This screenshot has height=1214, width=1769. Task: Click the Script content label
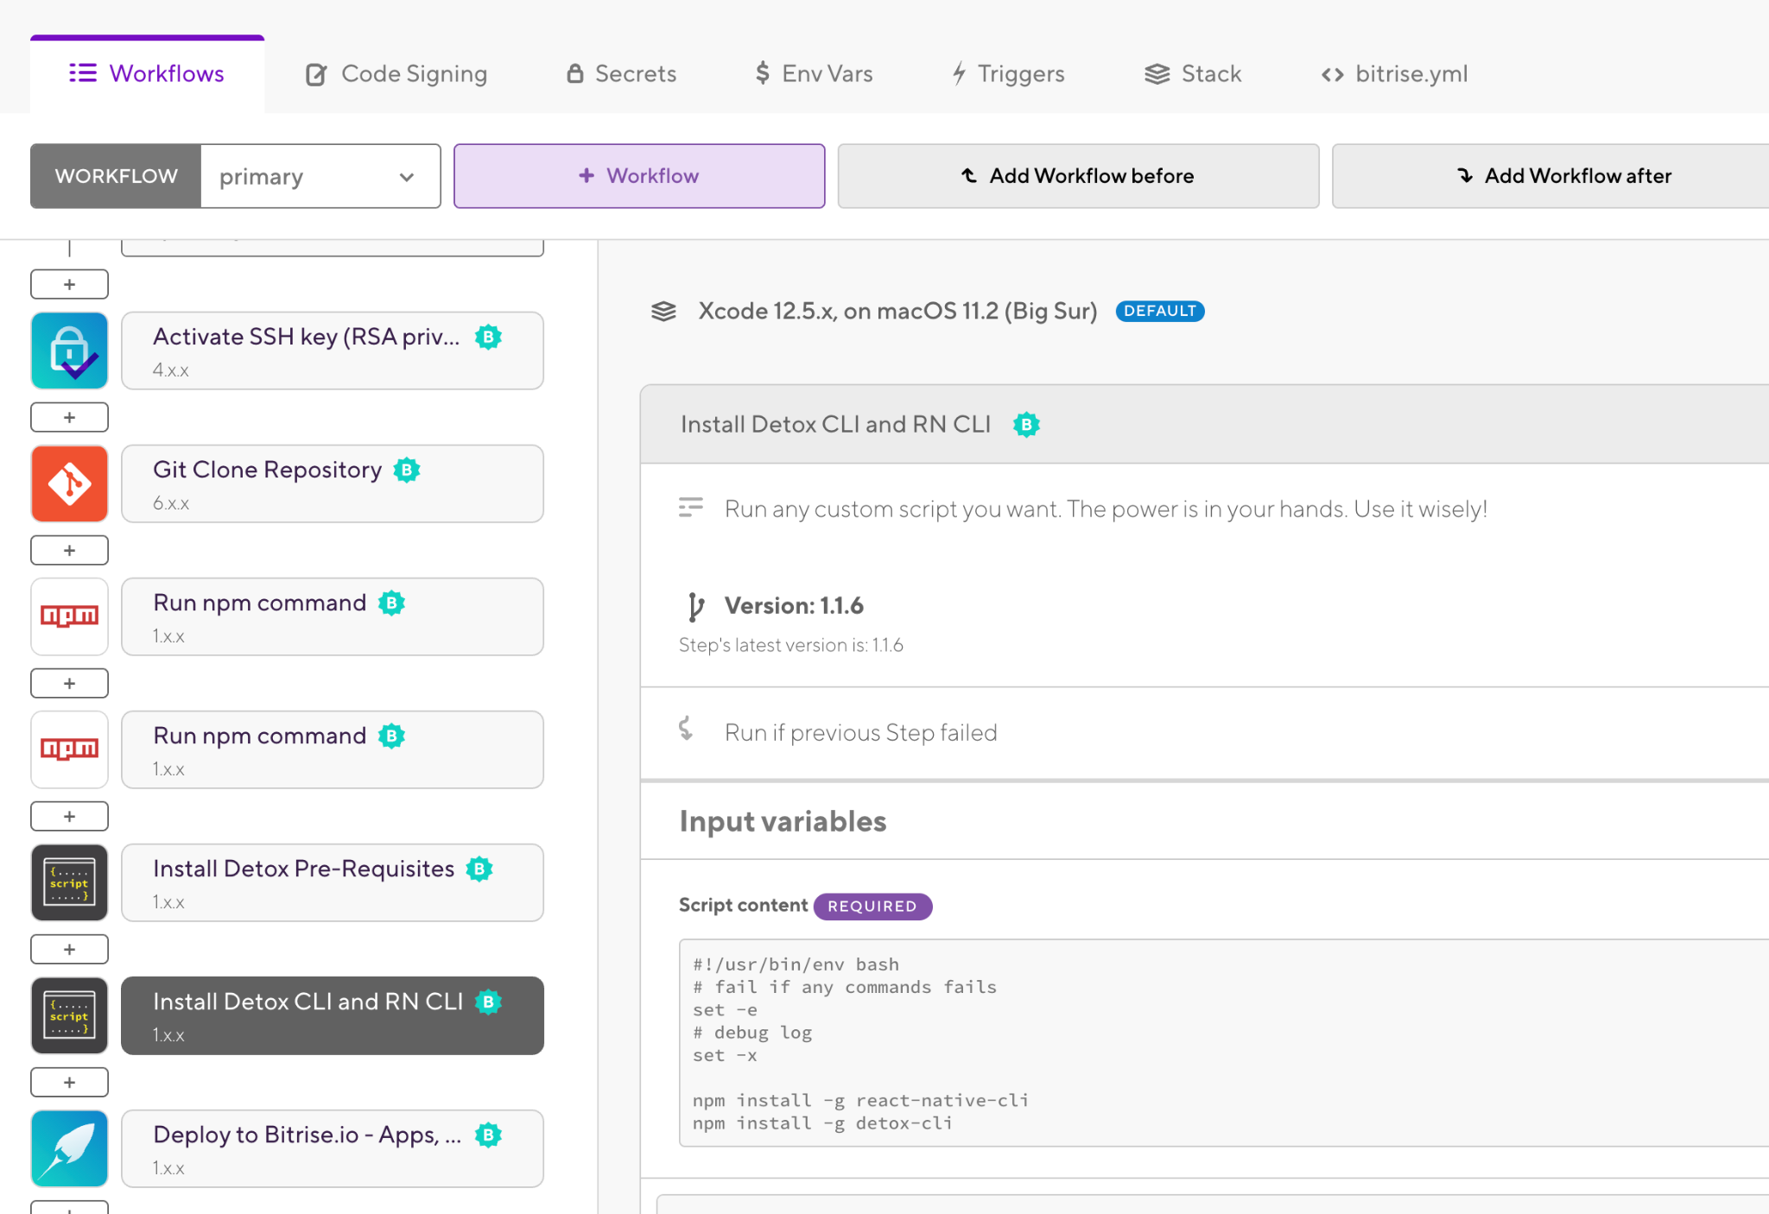(743, 905)
